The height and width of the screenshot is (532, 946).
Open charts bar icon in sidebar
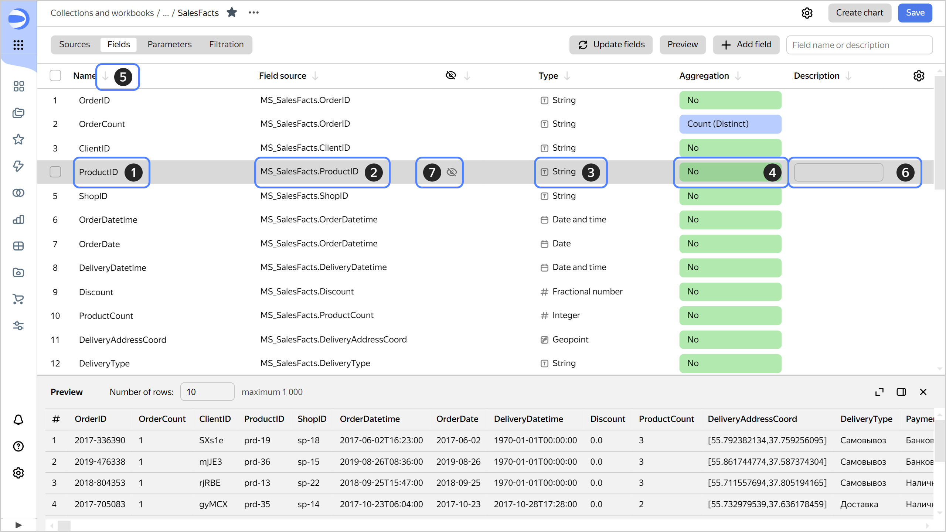[x=18, y=219]
